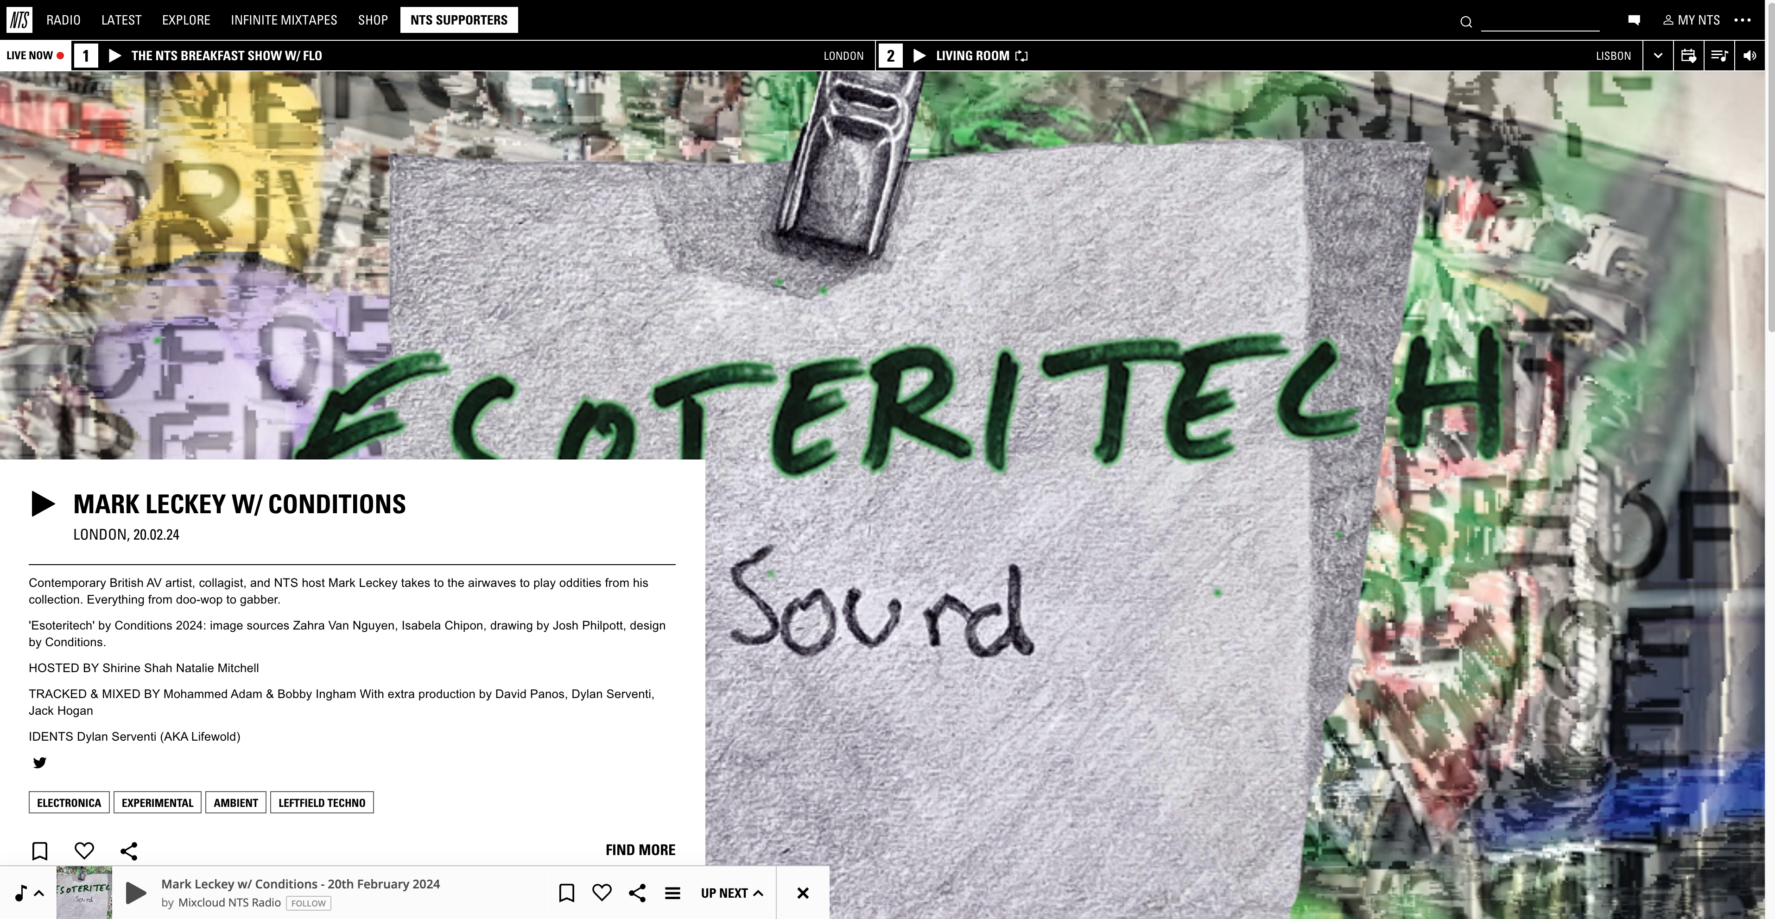Screen dimensions: 1775x919
Task: Play channel 2 Living Room stream
Action: [919, 56]
